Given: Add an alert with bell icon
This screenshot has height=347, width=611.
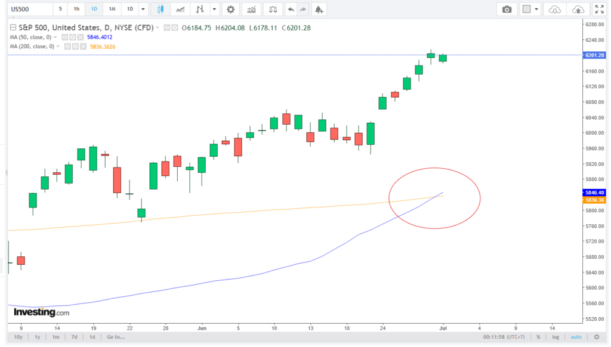Looking at the screenshot, I should pos(319,10).
